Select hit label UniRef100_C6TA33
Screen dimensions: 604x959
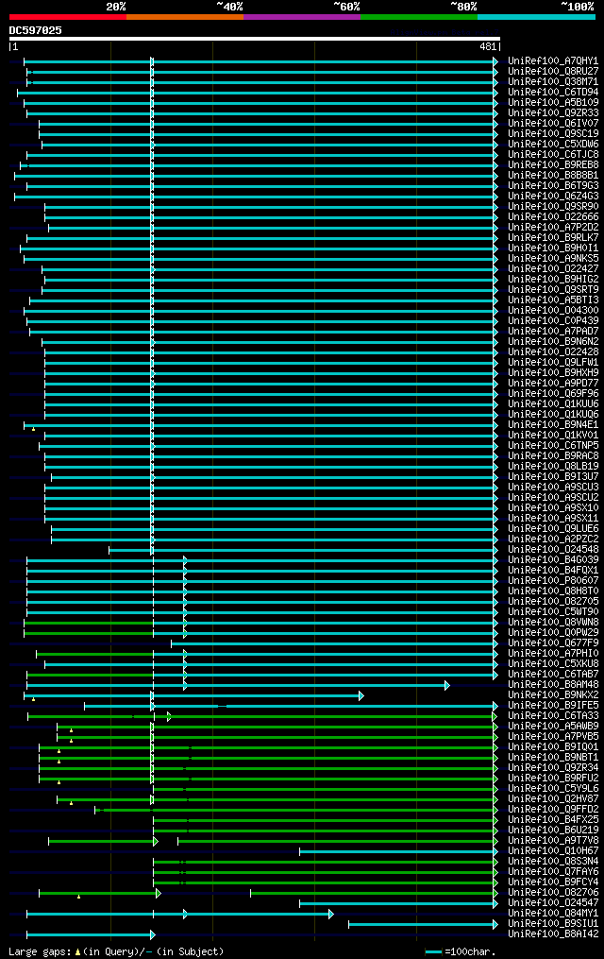point(553,716)
